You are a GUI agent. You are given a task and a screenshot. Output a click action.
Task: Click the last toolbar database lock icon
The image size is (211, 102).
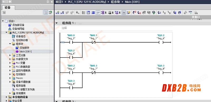(x=196, y=13)
